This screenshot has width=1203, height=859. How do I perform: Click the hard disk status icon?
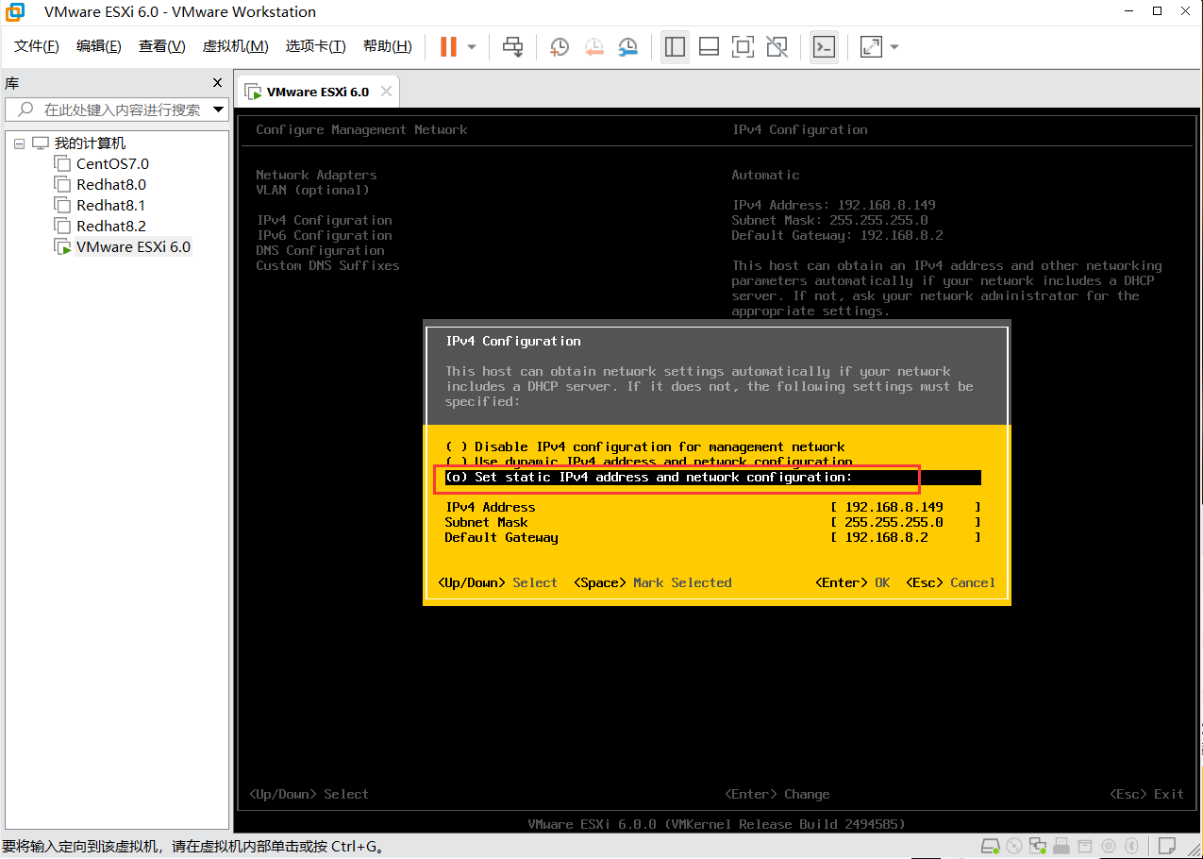point(991,845)
